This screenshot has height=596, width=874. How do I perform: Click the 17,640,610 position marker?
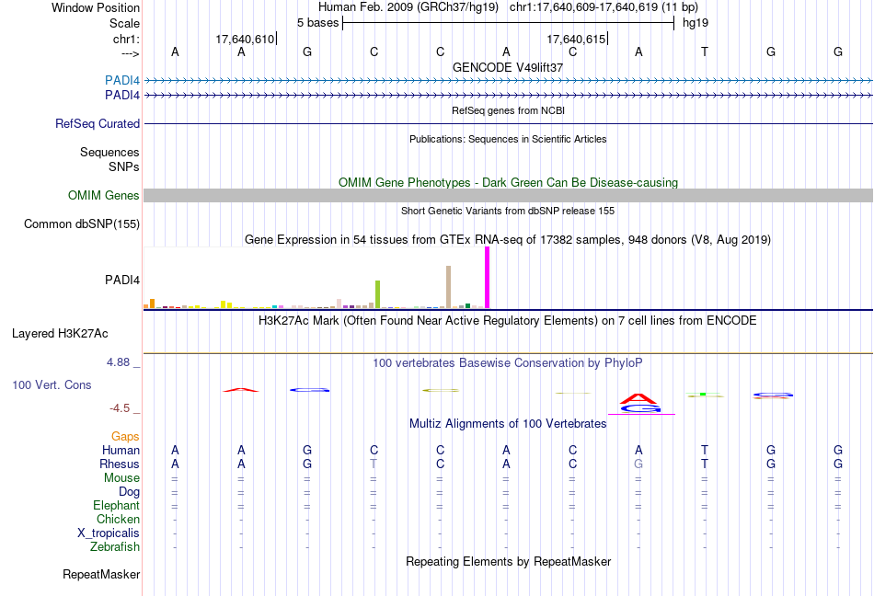pyautogui.click(x=246, y=39)
